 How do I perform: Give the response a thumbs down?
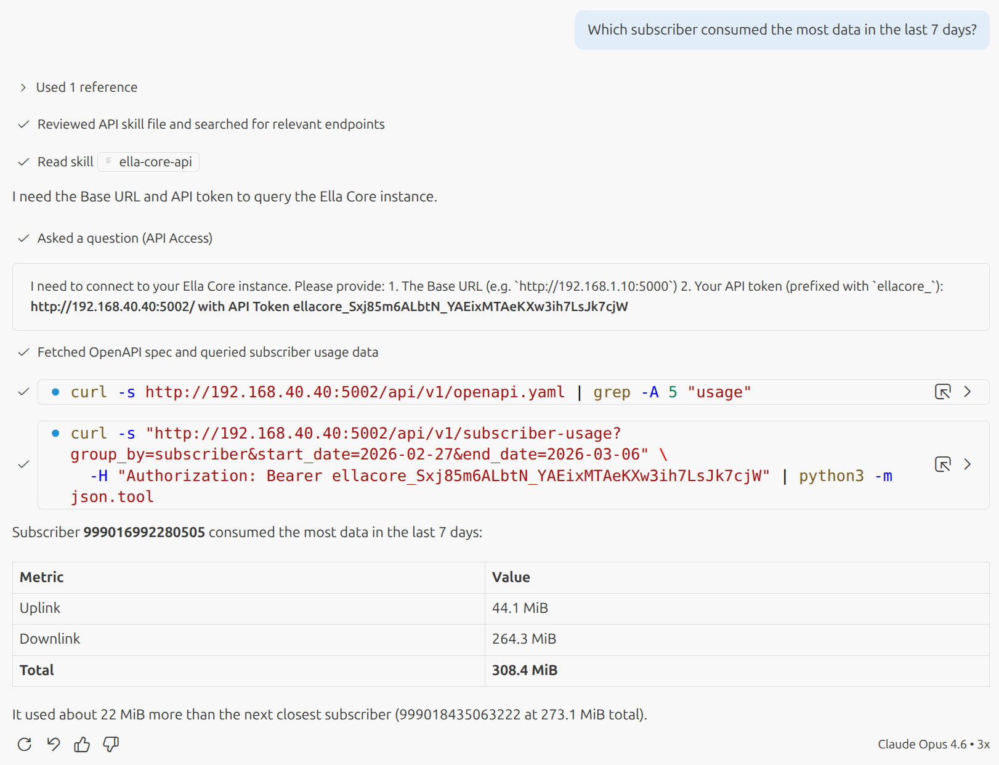click(x=111, y=744)
